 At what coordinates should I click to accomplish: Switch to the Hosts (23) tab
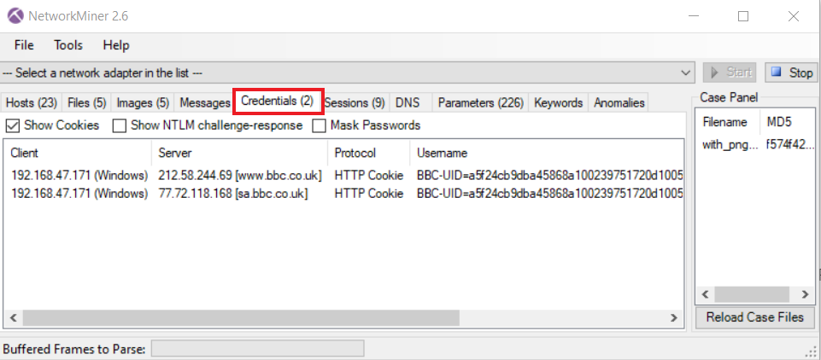pos(31,102)
